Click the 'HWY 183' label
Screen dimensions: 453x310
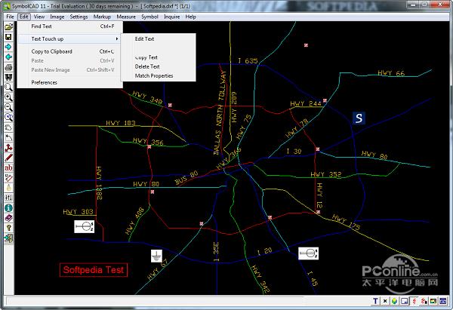121,123
